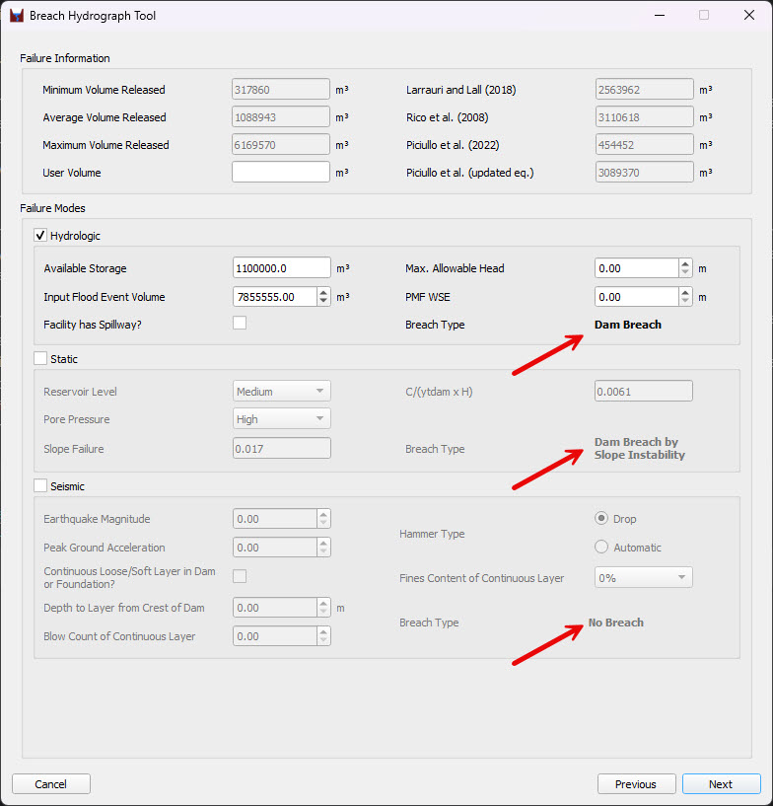The width and height of the screenshot is (773, 806).
Task: Click the Breach Hydrograph Tool app icon
Action: pyautogui.click(x=16, y=16)
